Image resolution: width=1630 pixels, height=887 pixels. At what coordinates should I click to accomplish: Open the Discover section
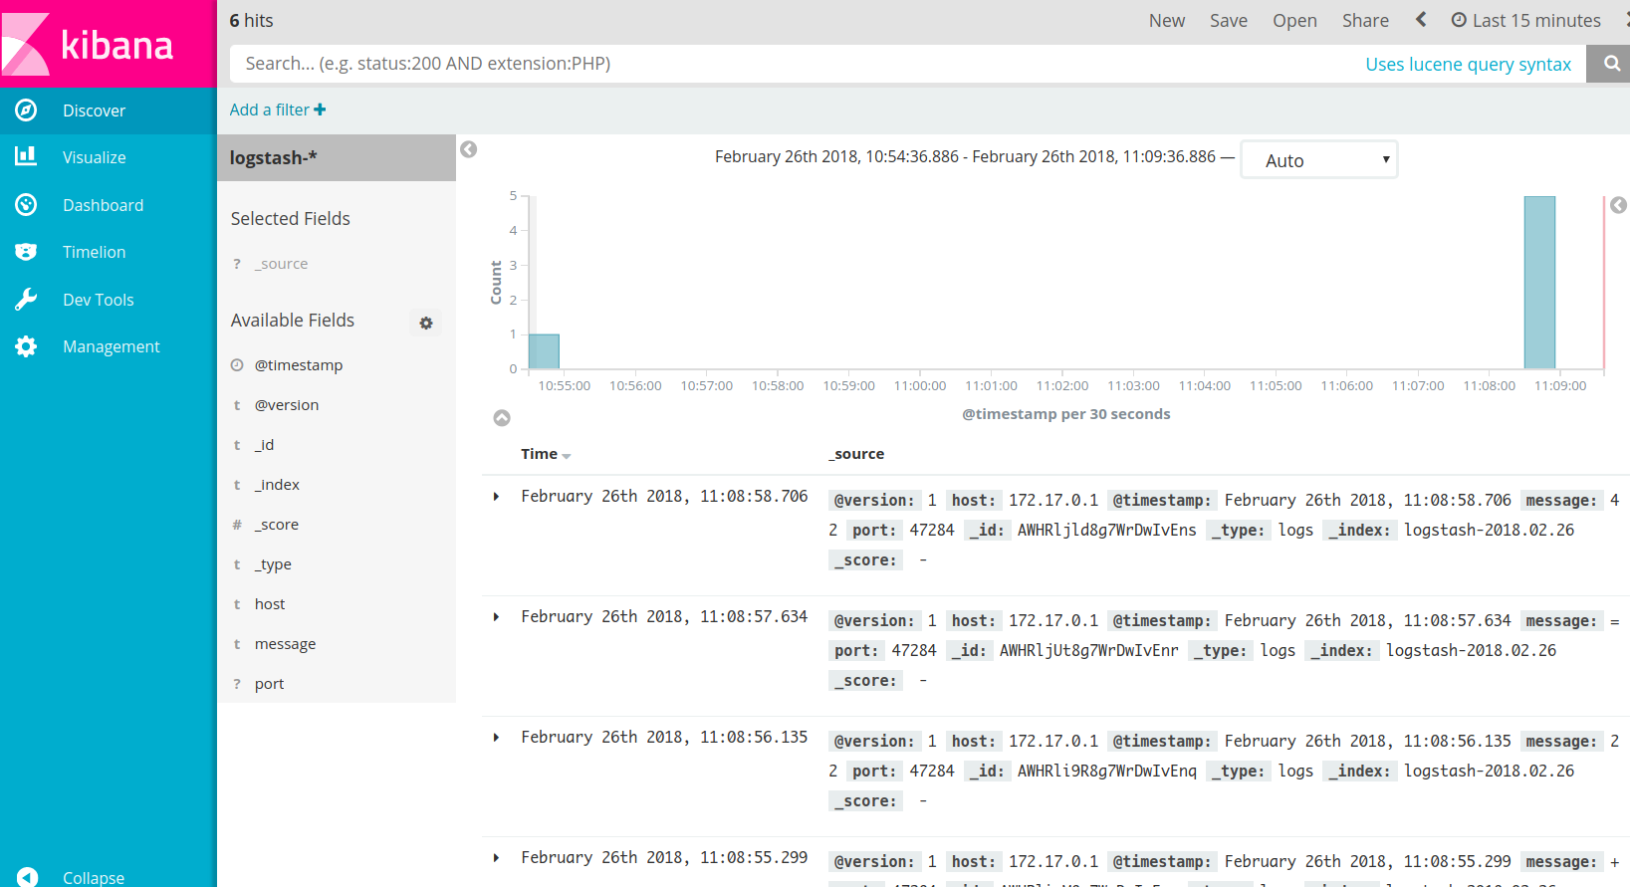pos(109,111)
